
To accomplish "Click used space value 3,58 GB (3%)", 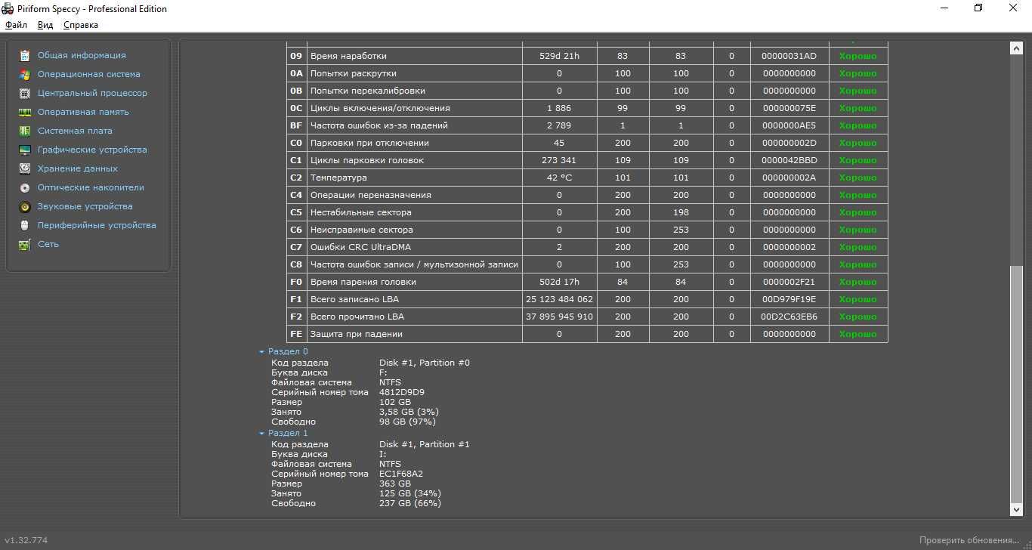I will pyautogui.click(x=409, y=412).
